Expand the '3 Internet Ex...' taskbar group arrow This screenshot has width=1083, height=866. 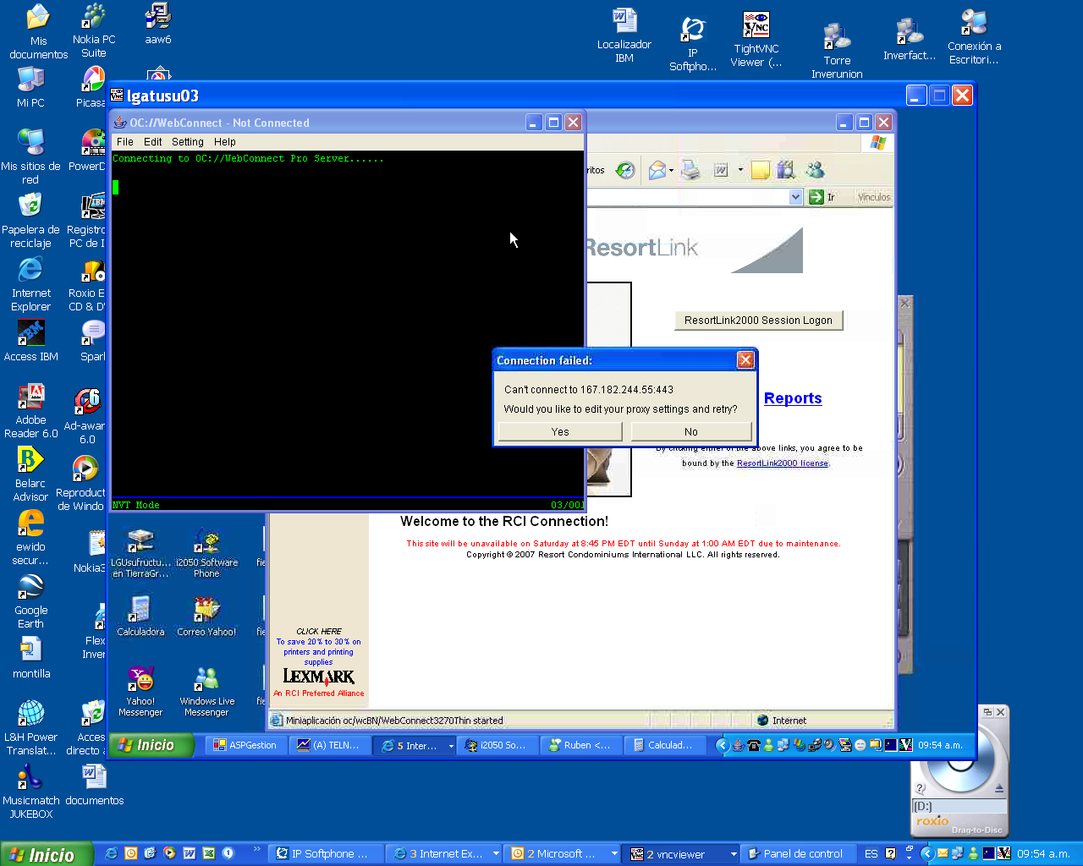(496, 854)
